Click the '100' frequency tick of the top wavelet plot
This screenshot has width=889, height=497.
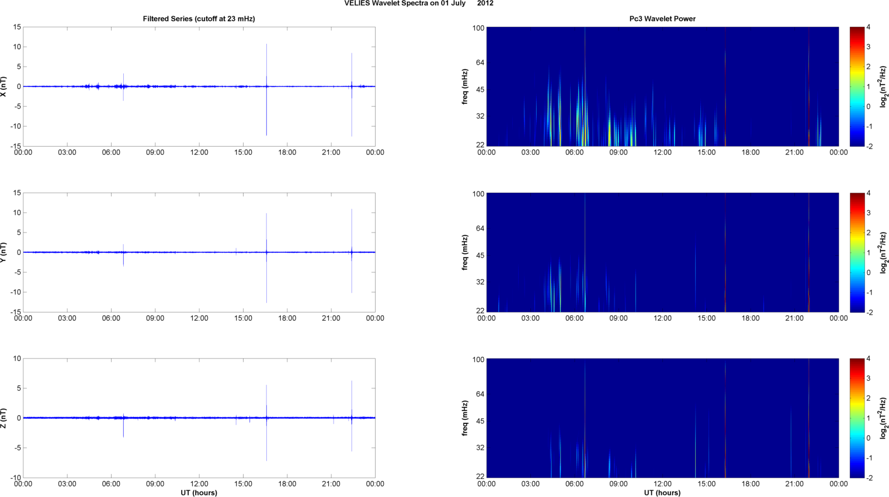coord(478,28)
